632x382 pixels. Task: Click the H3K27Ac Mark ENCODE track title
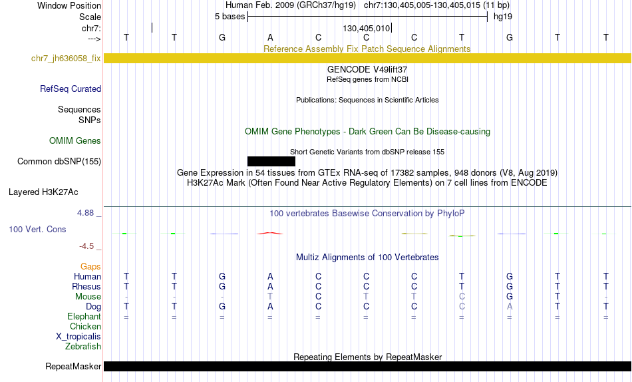tap(367, 183)
